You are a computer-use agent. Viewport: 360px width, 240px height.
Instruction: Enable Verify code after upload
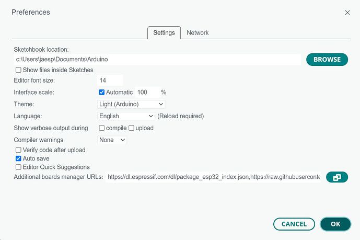click(19, 150)
